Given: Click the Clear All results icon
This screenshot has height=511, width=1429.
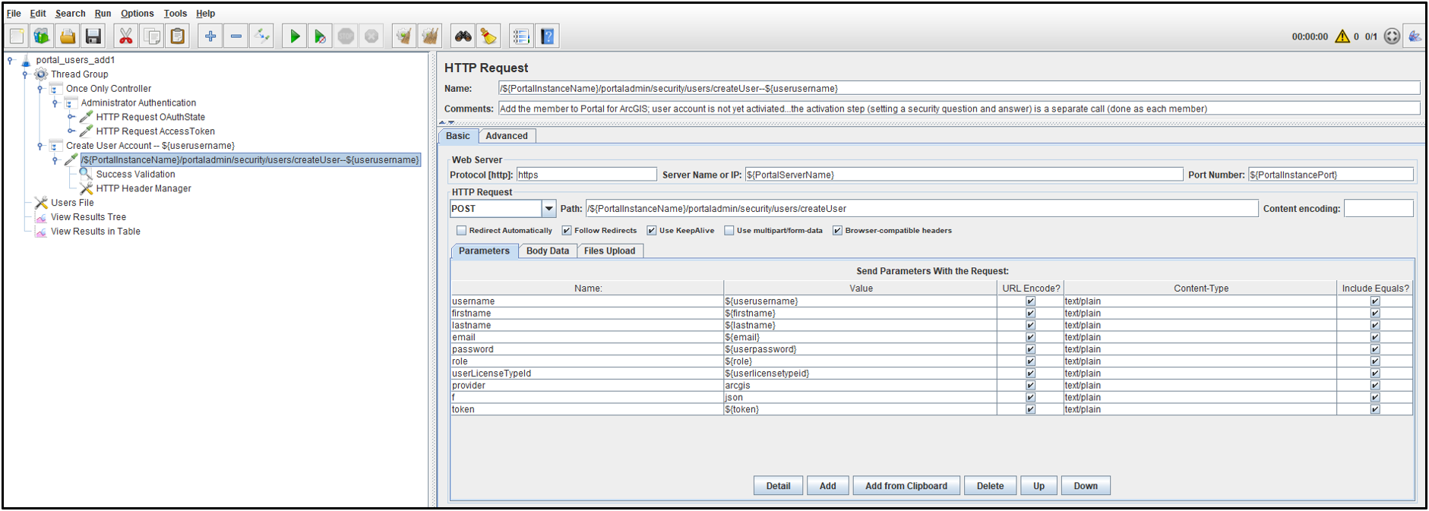Looking at the screenshot, I should (x=430, y=36).
